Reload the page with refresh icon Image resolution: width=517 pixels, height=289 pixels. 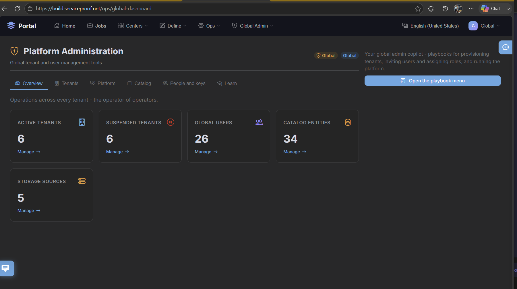[17, 9]
